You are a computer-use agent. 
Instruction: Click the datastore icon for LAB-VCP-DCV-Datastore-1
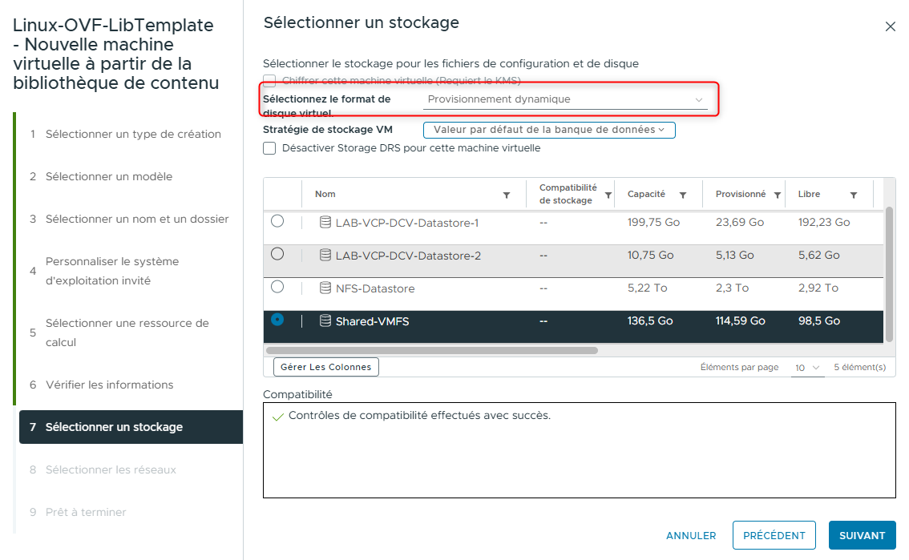pos(327,222)
